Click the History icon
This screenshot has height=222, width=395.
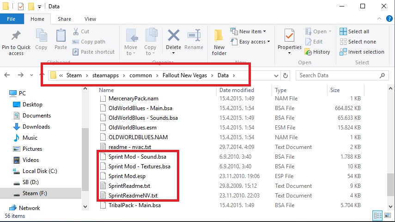click(308, 52)
